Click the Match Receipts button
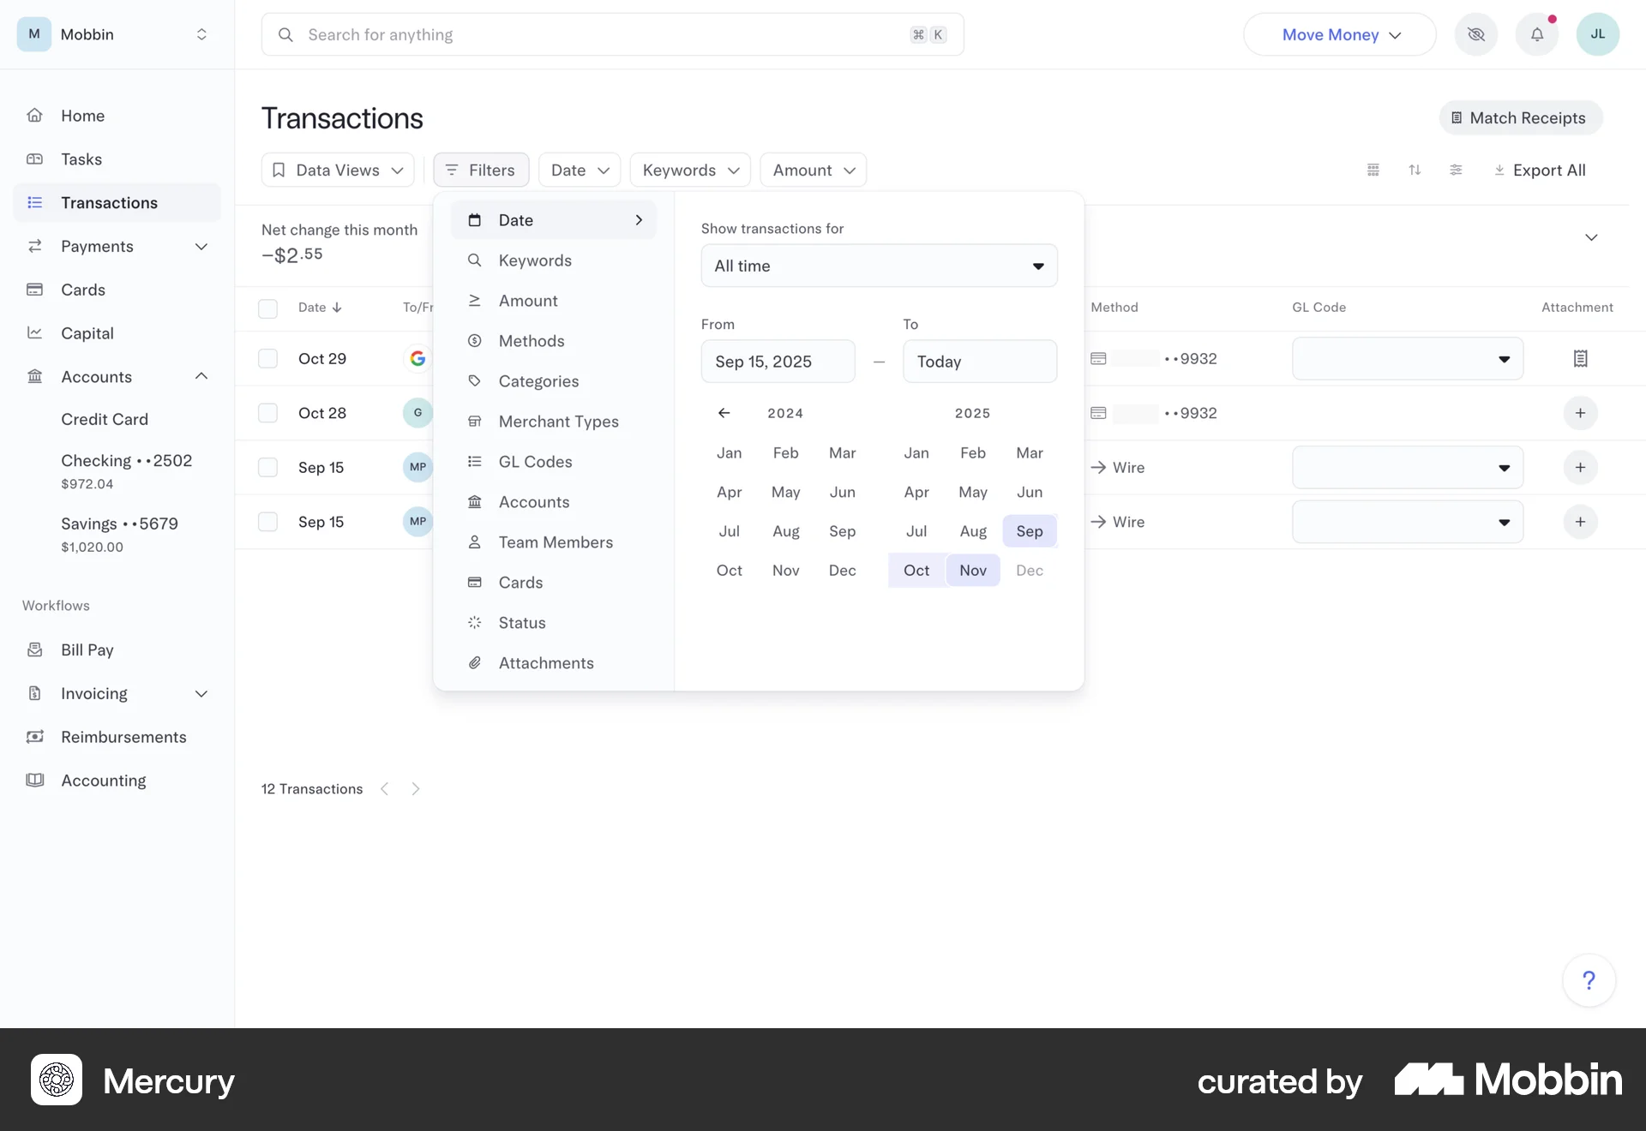This screenshot has width=1646, height=1131. (x=1519, y=117)
